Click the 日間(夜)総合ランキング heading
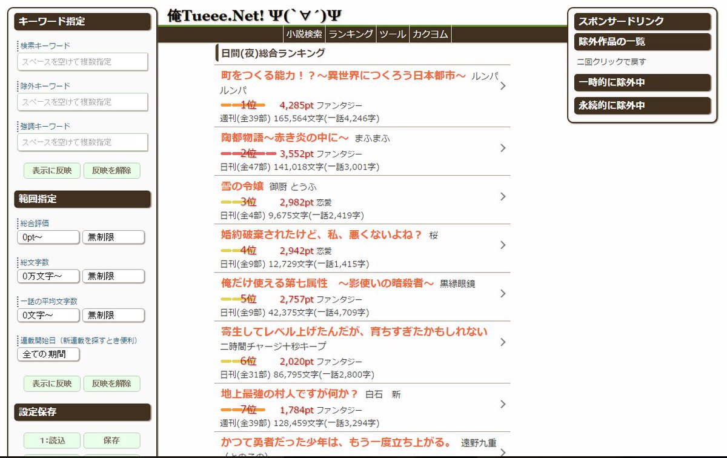Image resolution: width=727 pixels, height=458 pixels. click(x=273, y=53)
